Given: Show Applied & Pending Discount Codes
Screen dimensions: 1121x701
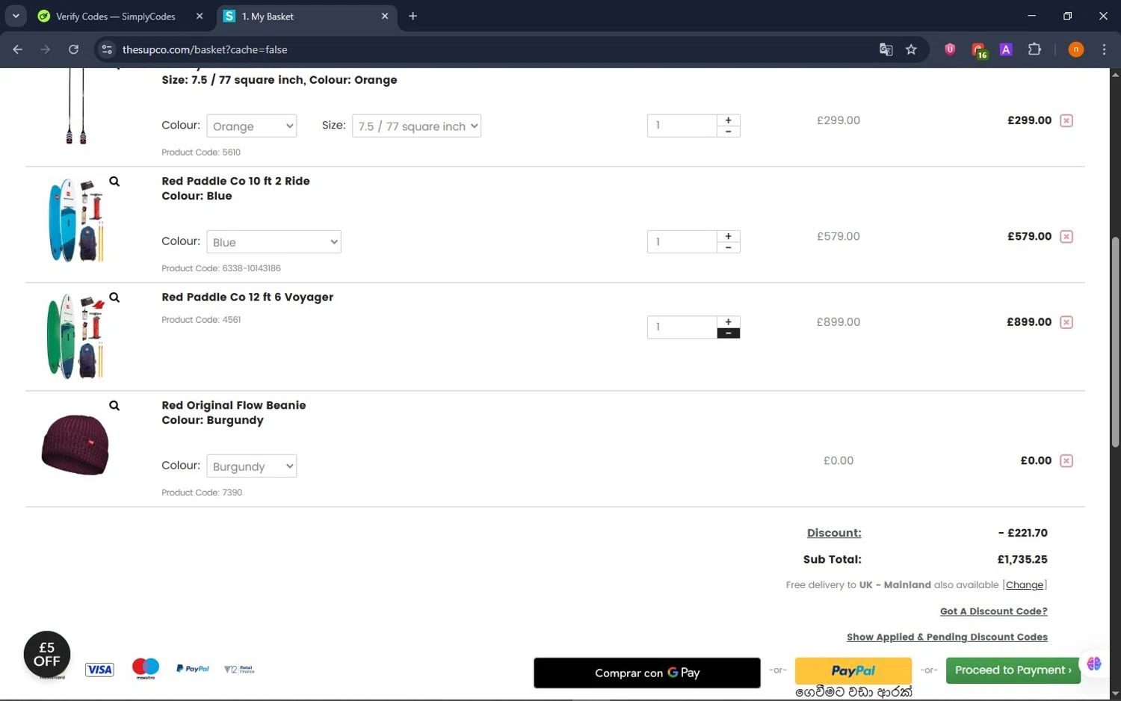Looking at the screenshot, I should (x=947, y=637).
